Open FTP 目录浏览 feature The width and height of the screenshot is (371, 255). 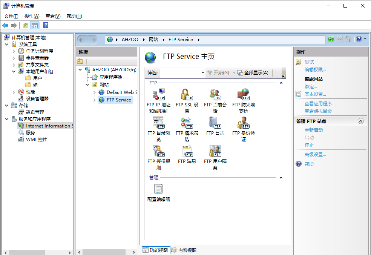[158, 129]
